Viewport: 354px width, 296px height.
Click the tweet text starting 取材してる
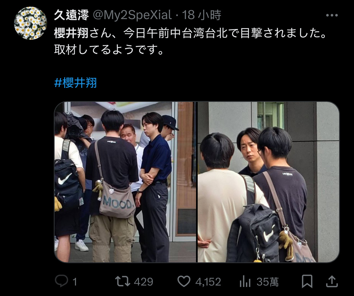tap(109, 50)
